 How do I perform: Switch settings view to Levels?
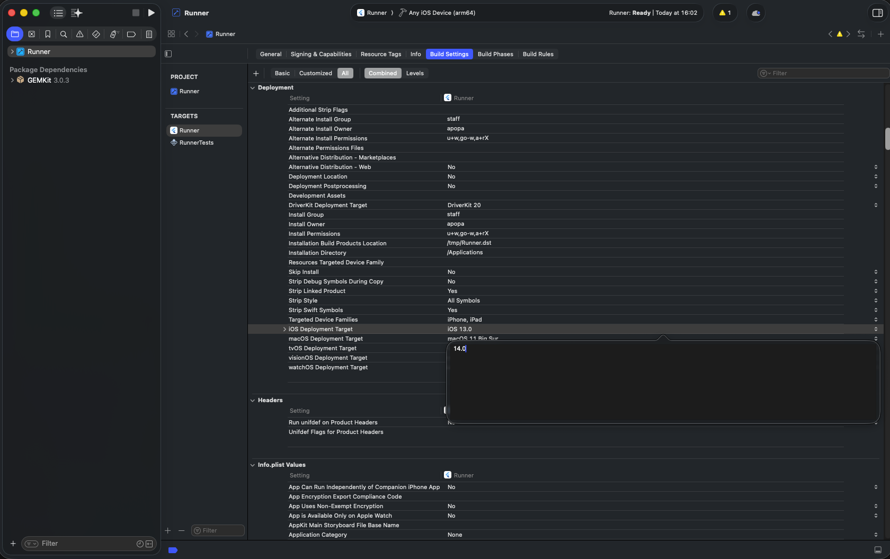415,73
